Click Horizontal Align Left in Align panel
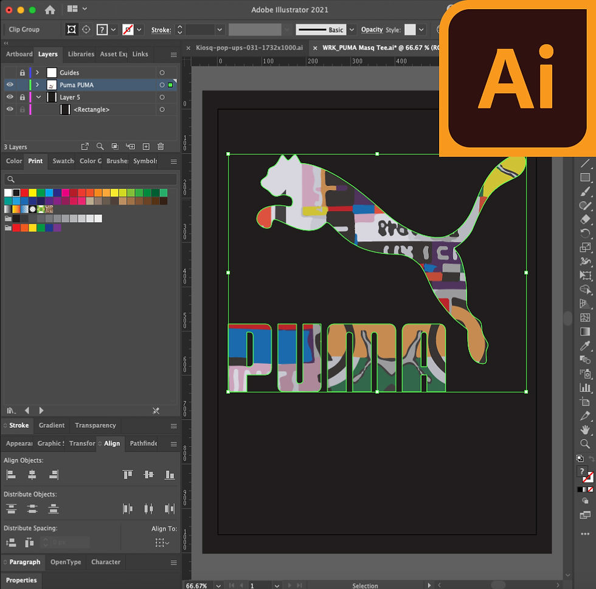596x589 pixels. pos(11,475)
